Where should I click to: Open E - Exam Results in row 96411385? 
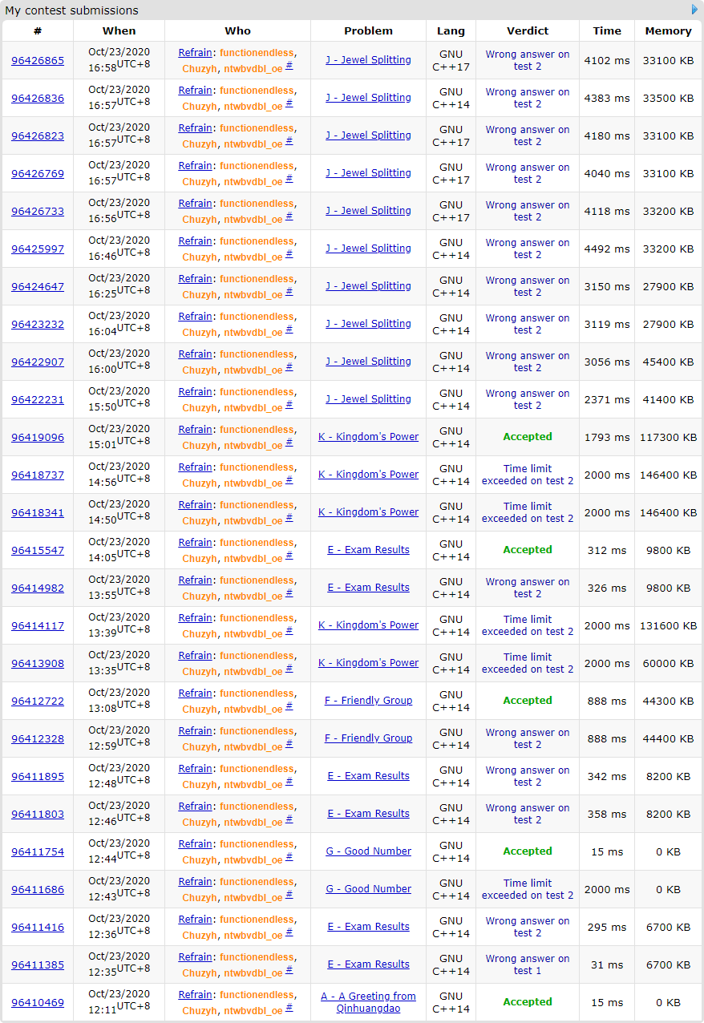368,964
